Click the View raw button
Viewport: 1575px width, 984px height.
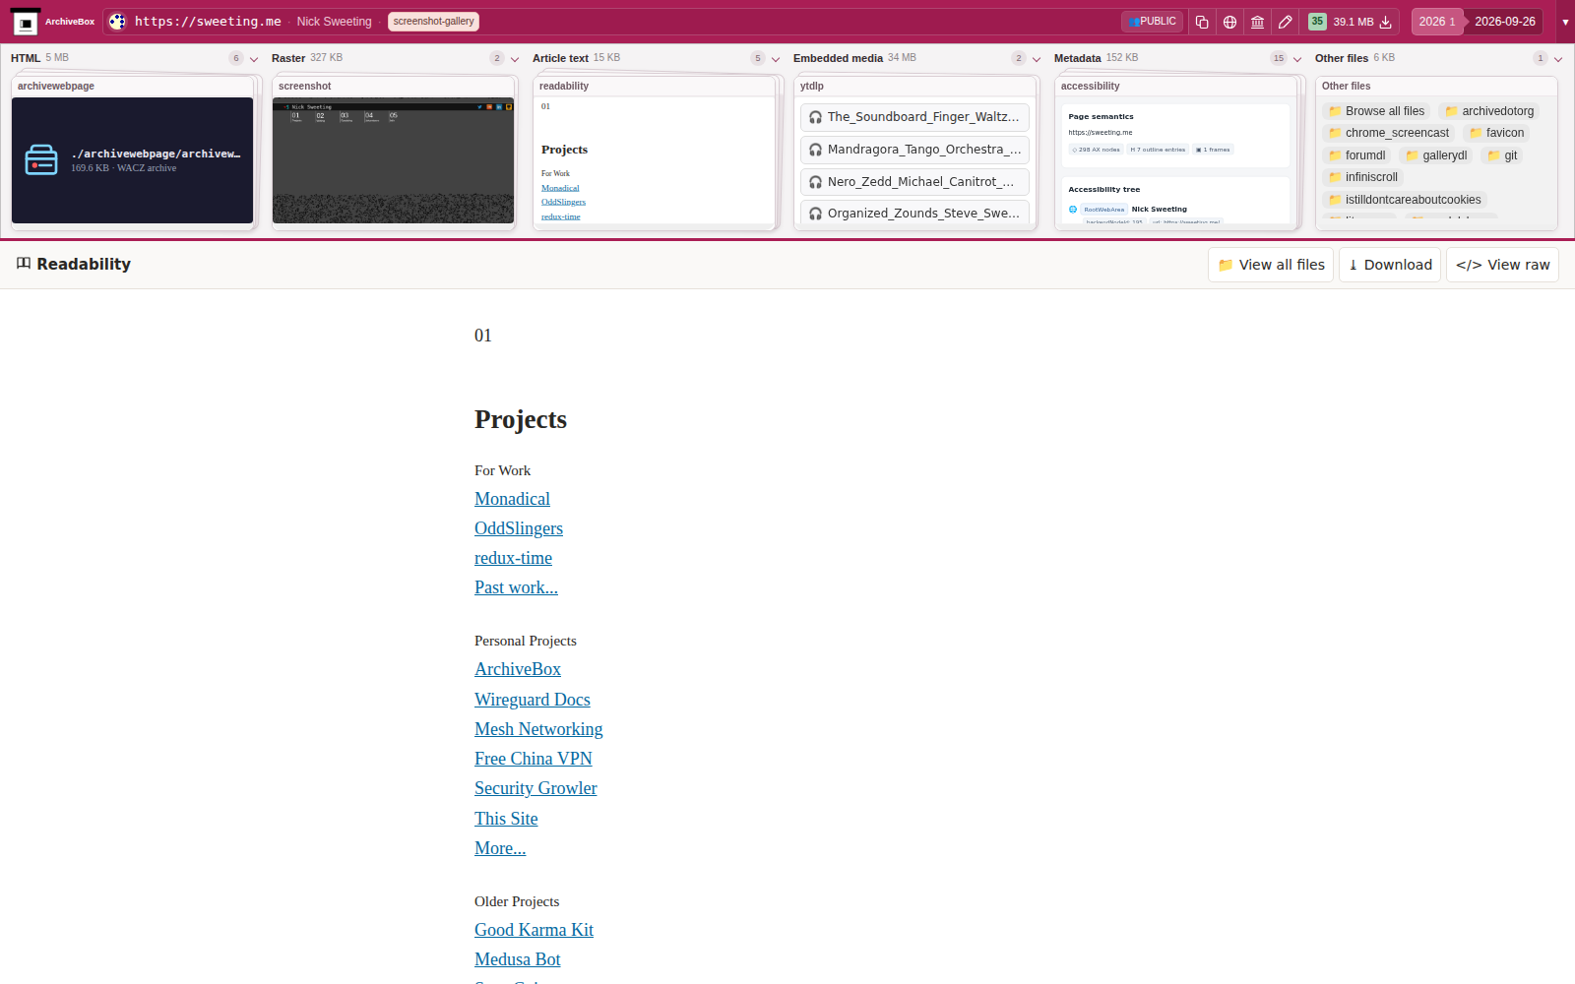[1502, 265]
